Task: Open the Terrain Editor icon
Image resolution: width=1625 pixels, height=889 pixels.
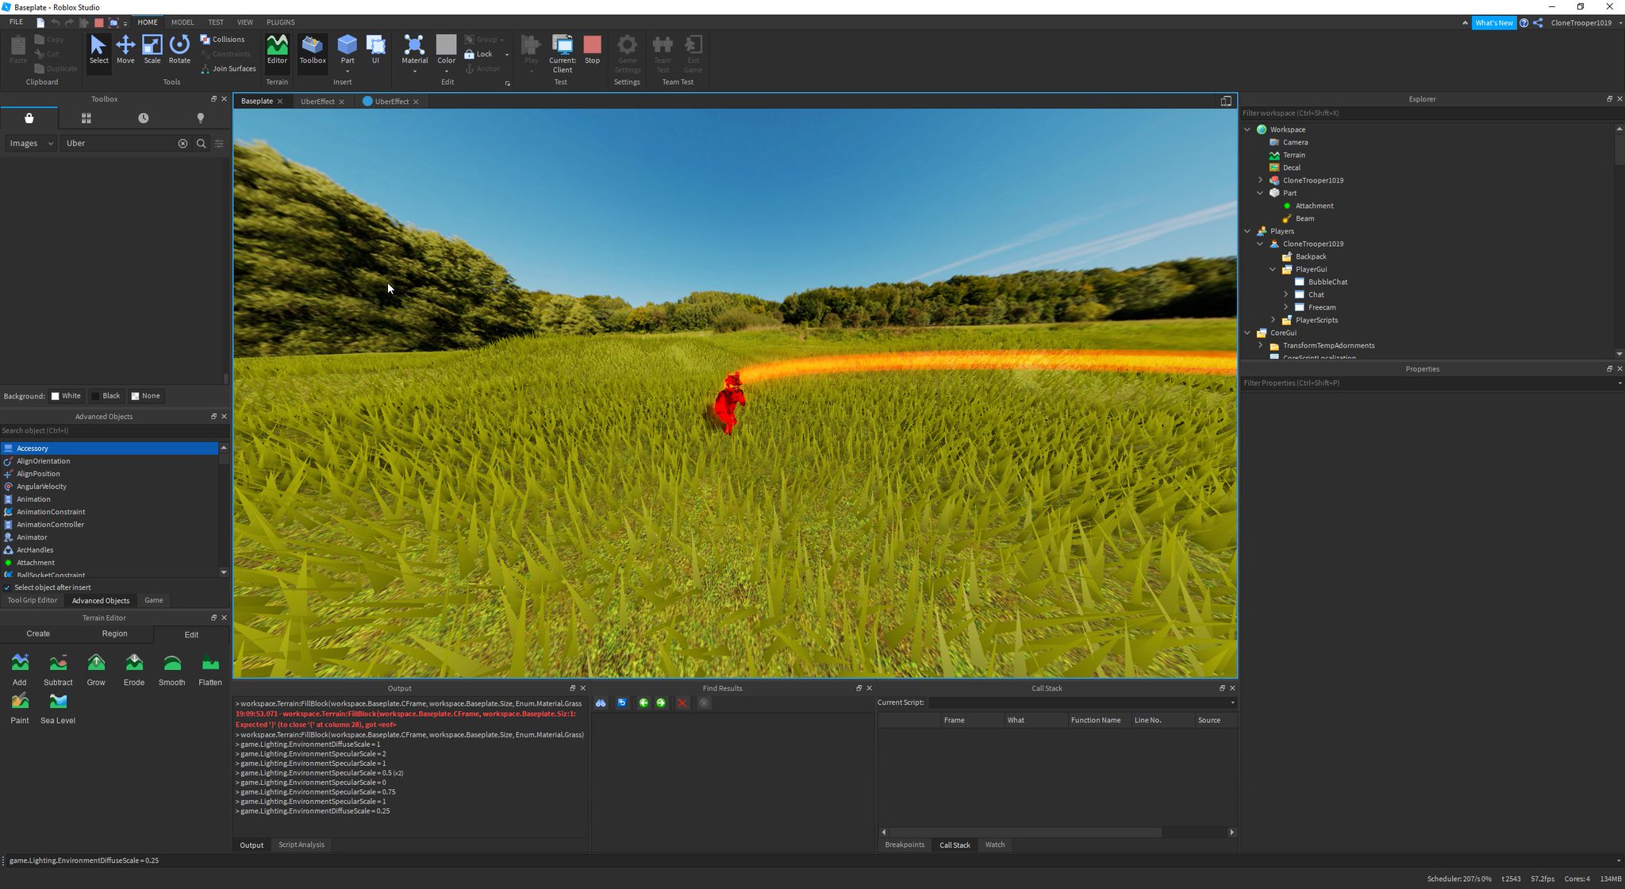Action: [x=277, y=49]
